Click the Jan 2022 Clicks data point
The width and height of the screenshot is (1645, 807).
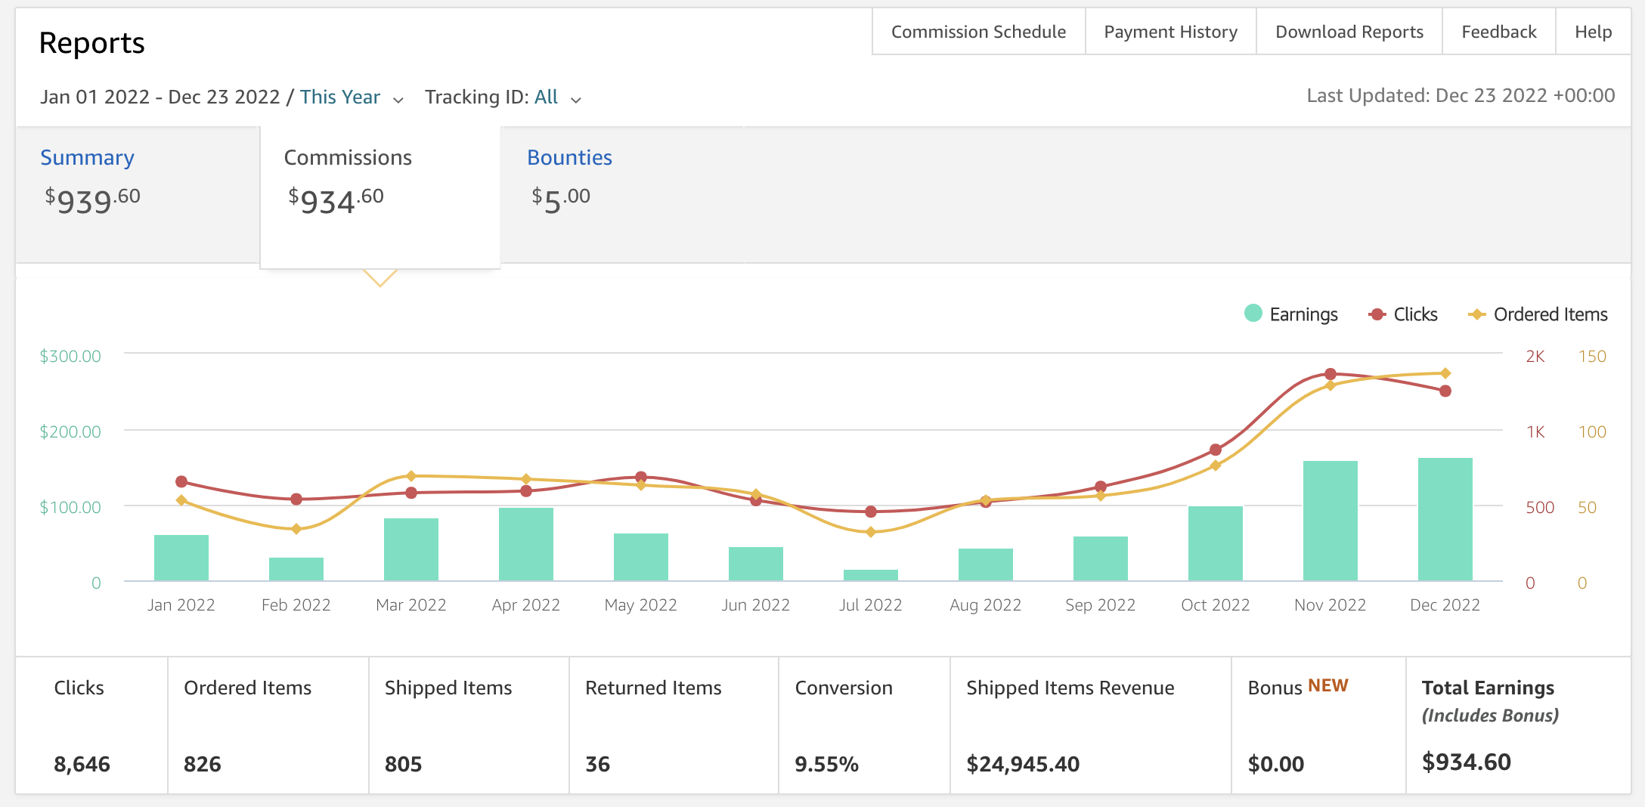181,481
